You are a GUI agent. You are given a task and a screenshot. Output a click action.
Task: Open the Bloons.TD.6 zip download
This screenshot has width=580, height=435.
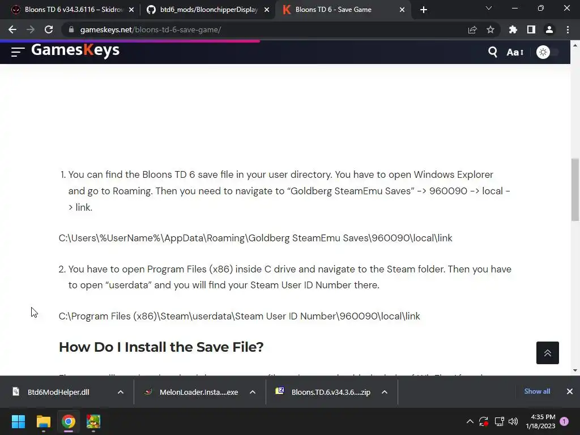point(330,392)
